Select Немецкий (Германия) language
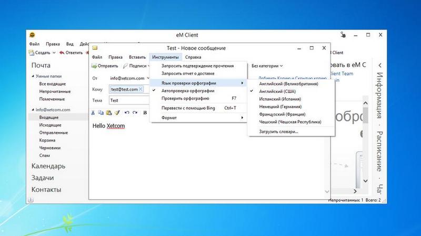The width and height of the screenshot is (421, 236). click(x=291, y=106)
